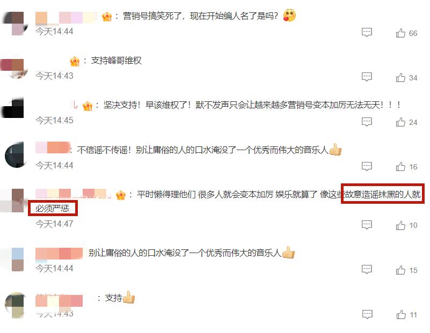Screen dimensions: 430x333
Task: Reply to the 不信谣不传谣 comment
Action: click(x=367, y=166)
